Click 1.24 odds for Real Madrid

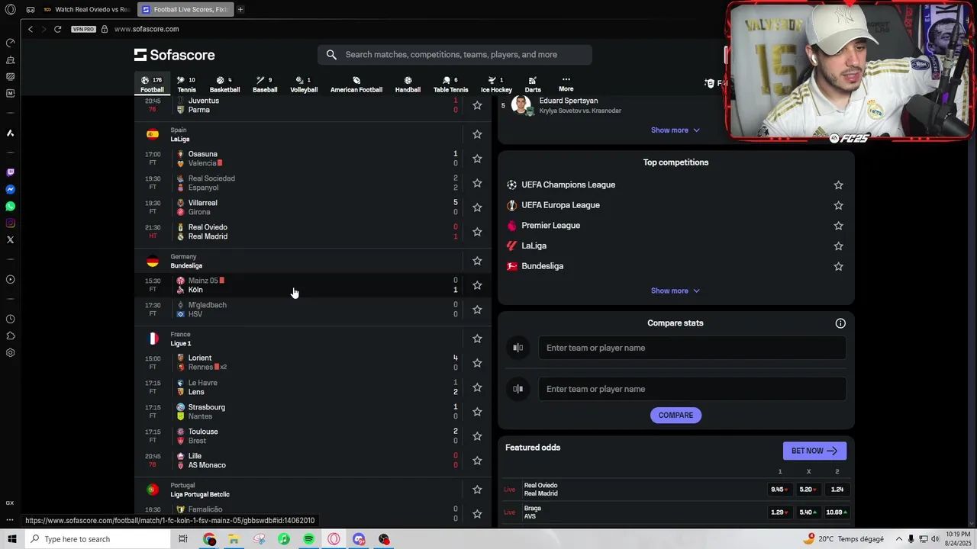pyautogui.click(x=837, y=490)
